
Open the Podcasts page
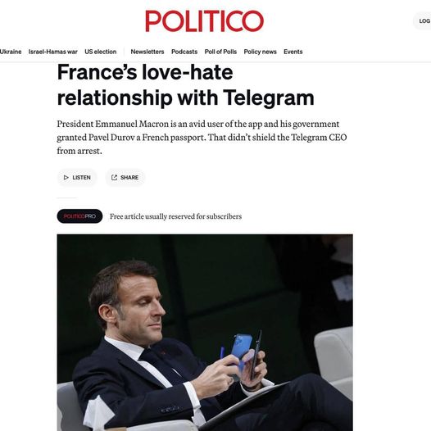click(x=184, y=52)
